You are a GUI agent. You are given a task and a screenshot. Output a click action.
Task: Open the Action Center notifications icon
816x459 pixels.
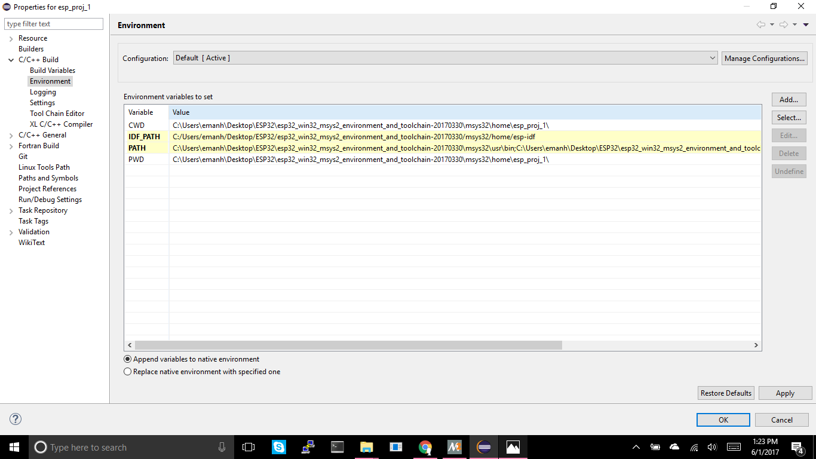pos(797,447)
